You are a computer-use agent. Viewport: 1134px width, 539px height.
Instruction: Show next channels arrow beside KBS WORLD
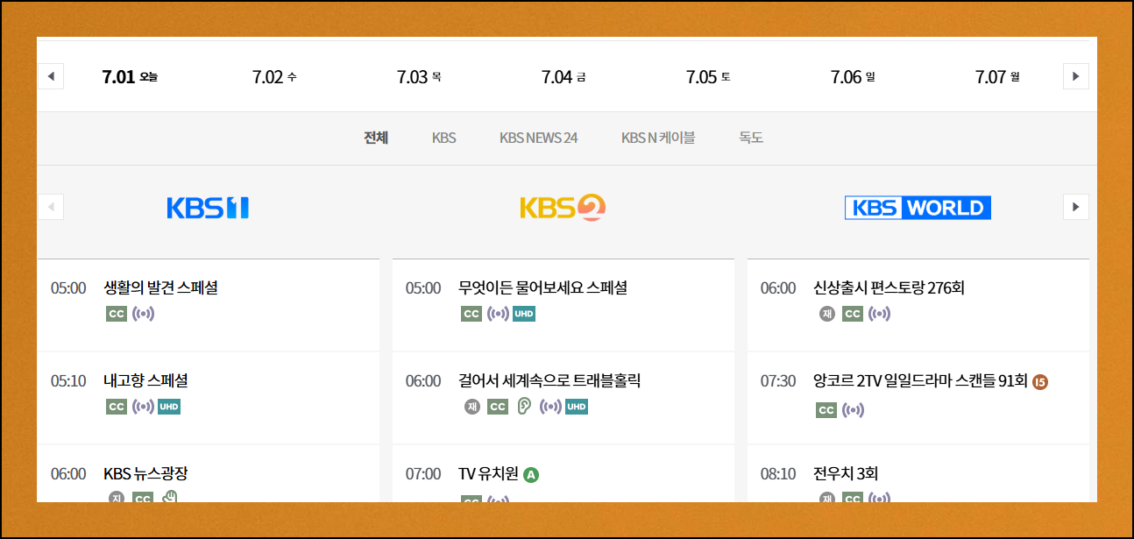1075,207
